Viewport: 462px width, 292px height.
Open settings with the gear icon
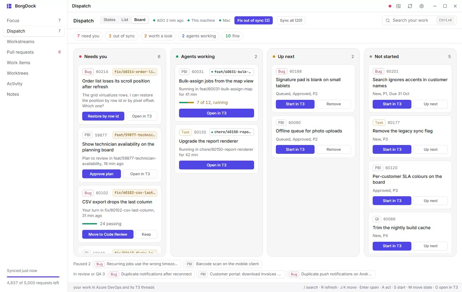point(422,6)
